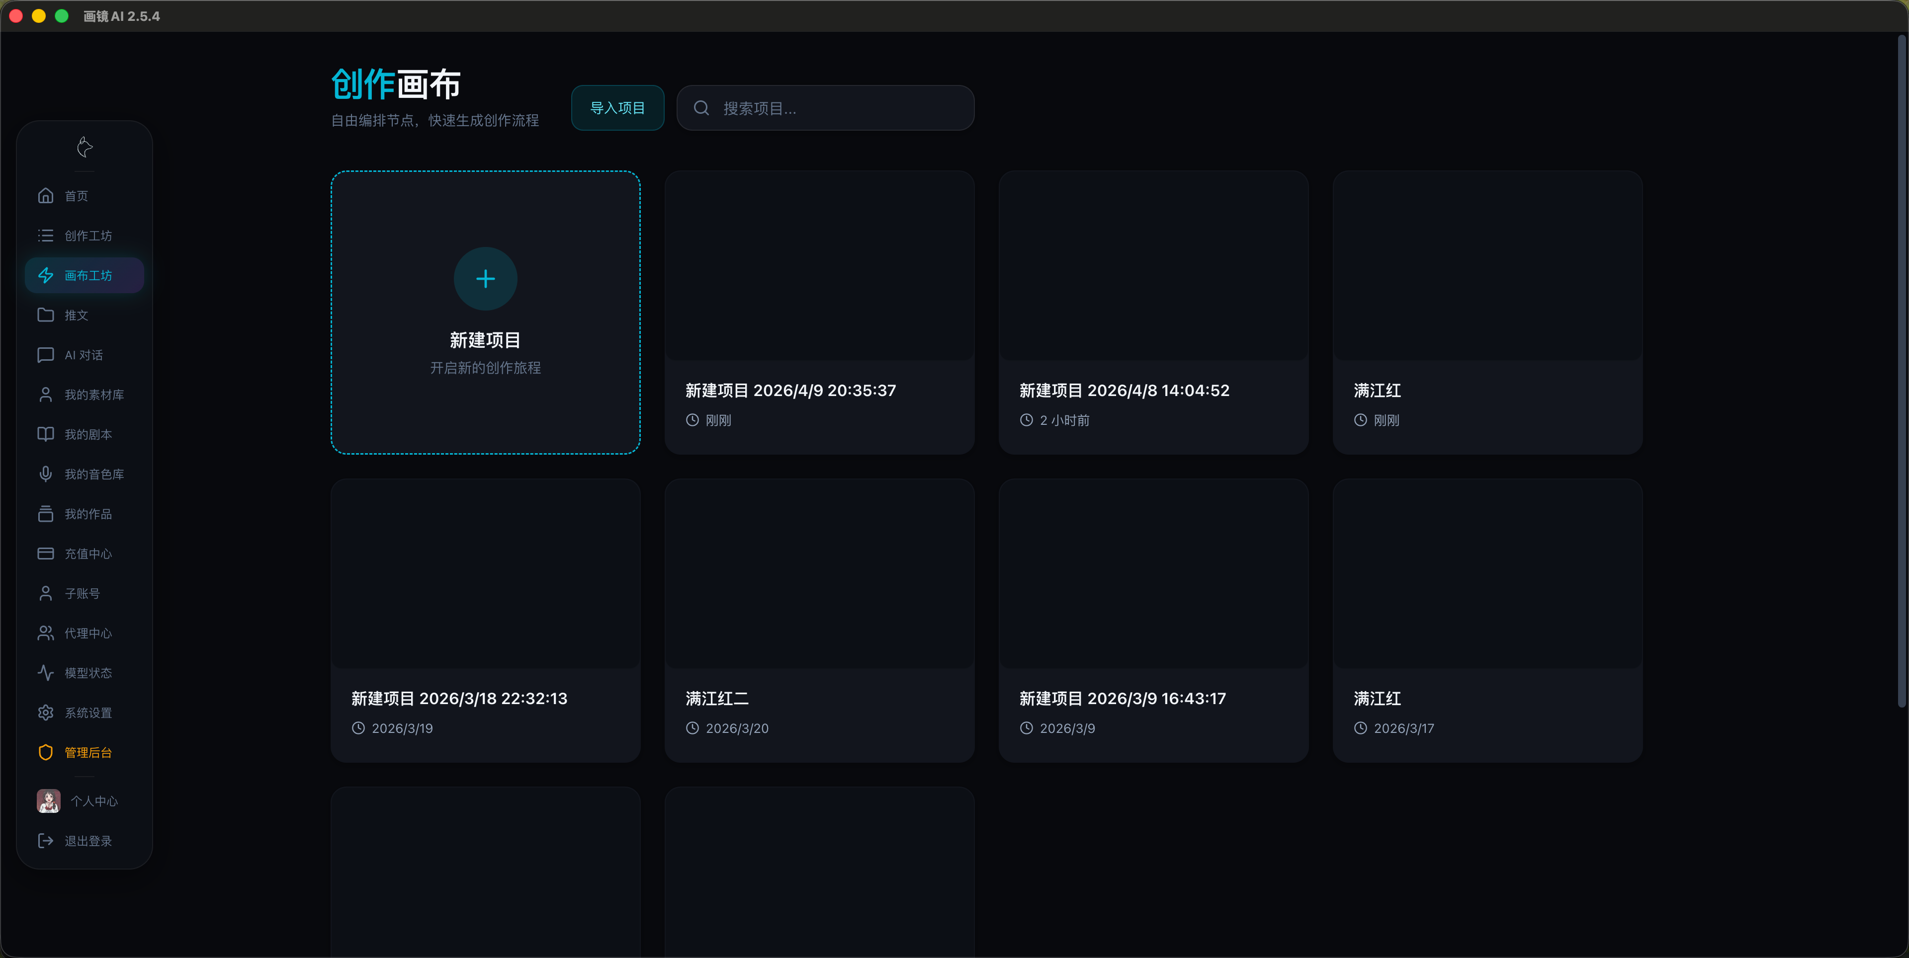Click the vertical scrollbar on right edge

1901,371
